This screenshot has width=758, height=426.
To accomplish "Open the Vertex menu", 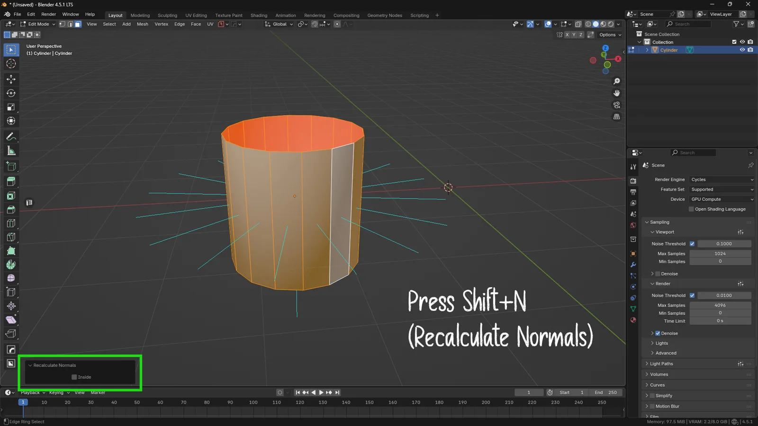I will [161, 24].
